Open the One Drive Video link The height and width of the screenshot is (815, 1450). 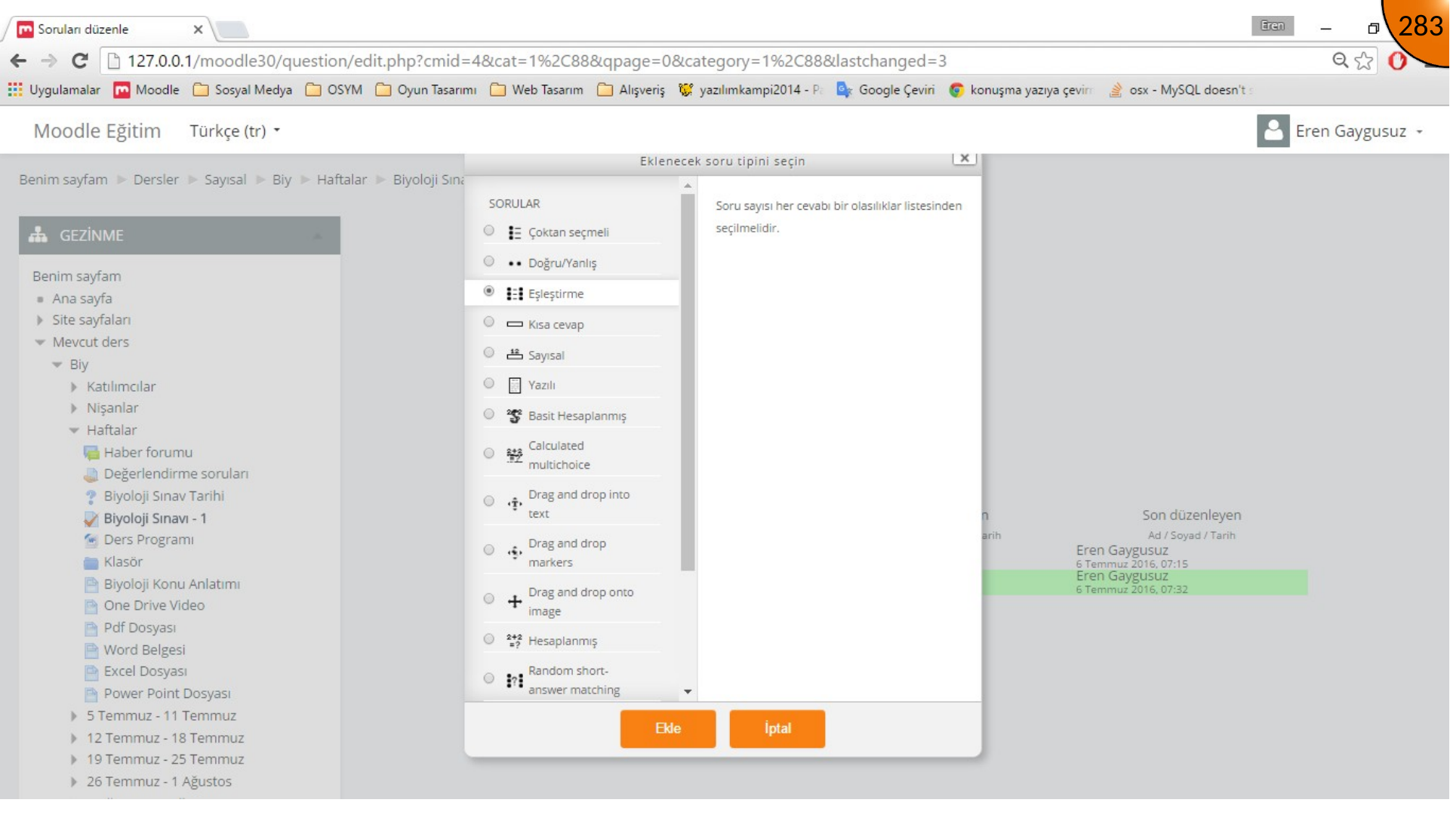pyautogui.click(x=154, y=606)
